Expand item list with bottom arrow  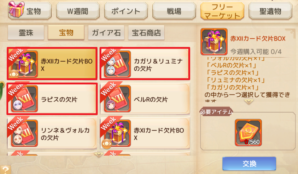coord(99,155)
